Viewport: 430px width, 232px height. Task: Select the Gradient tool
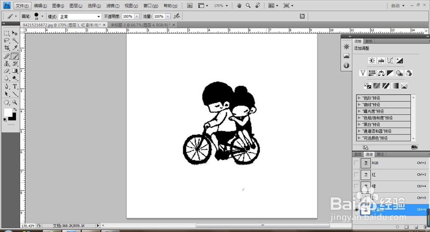coord(15,71)
